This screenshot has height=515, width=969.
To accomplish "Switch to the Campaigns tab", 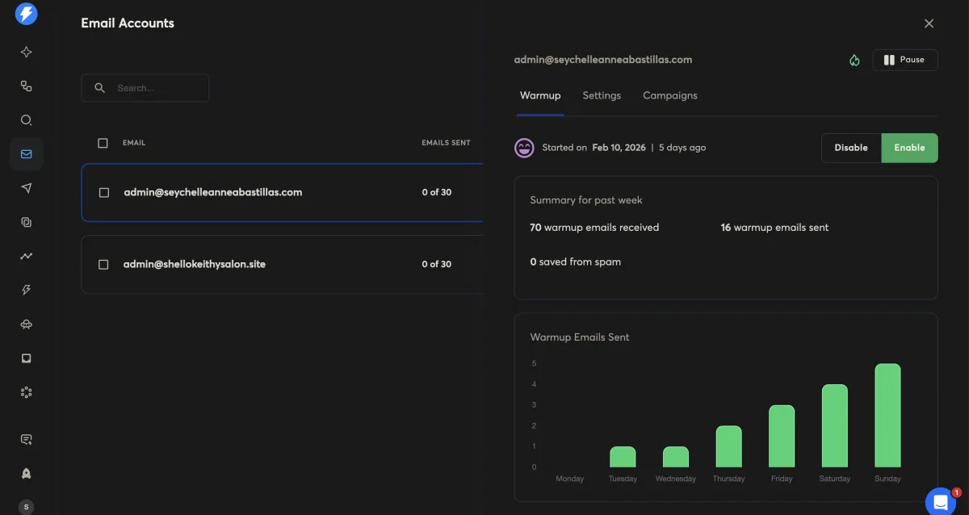I will pos(669,95).
